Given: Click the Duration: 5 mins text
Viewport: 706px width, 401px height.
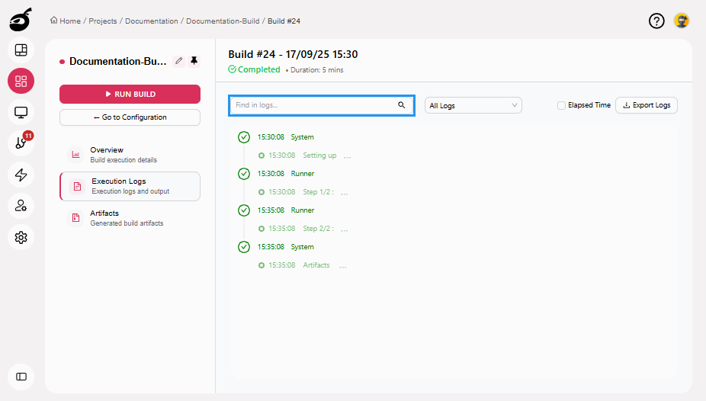Looking at the screenshot, I should pyautogui.click(x=317, y=70).
